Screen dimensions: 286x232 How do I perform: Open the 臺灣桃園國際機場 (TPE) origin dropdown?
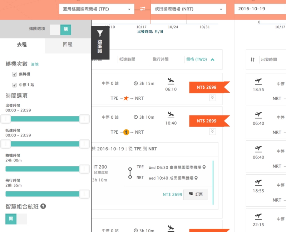click(97, 9)
